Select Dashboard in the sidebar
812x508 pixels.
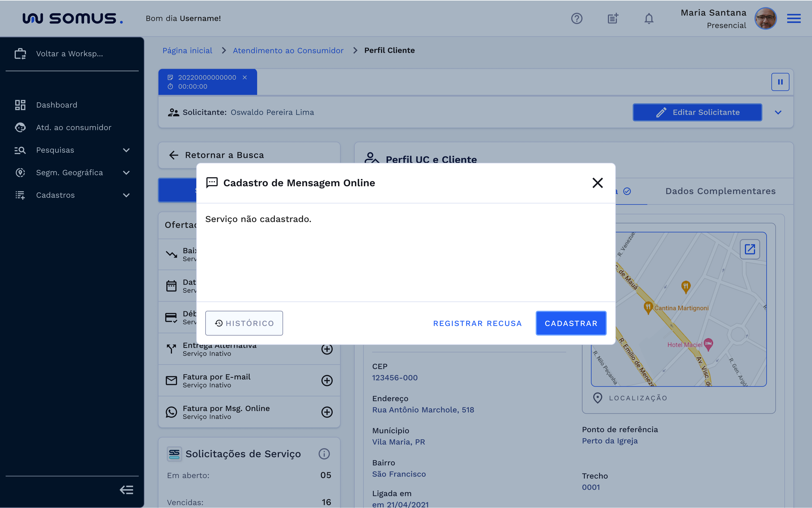[x=56, y=105]
